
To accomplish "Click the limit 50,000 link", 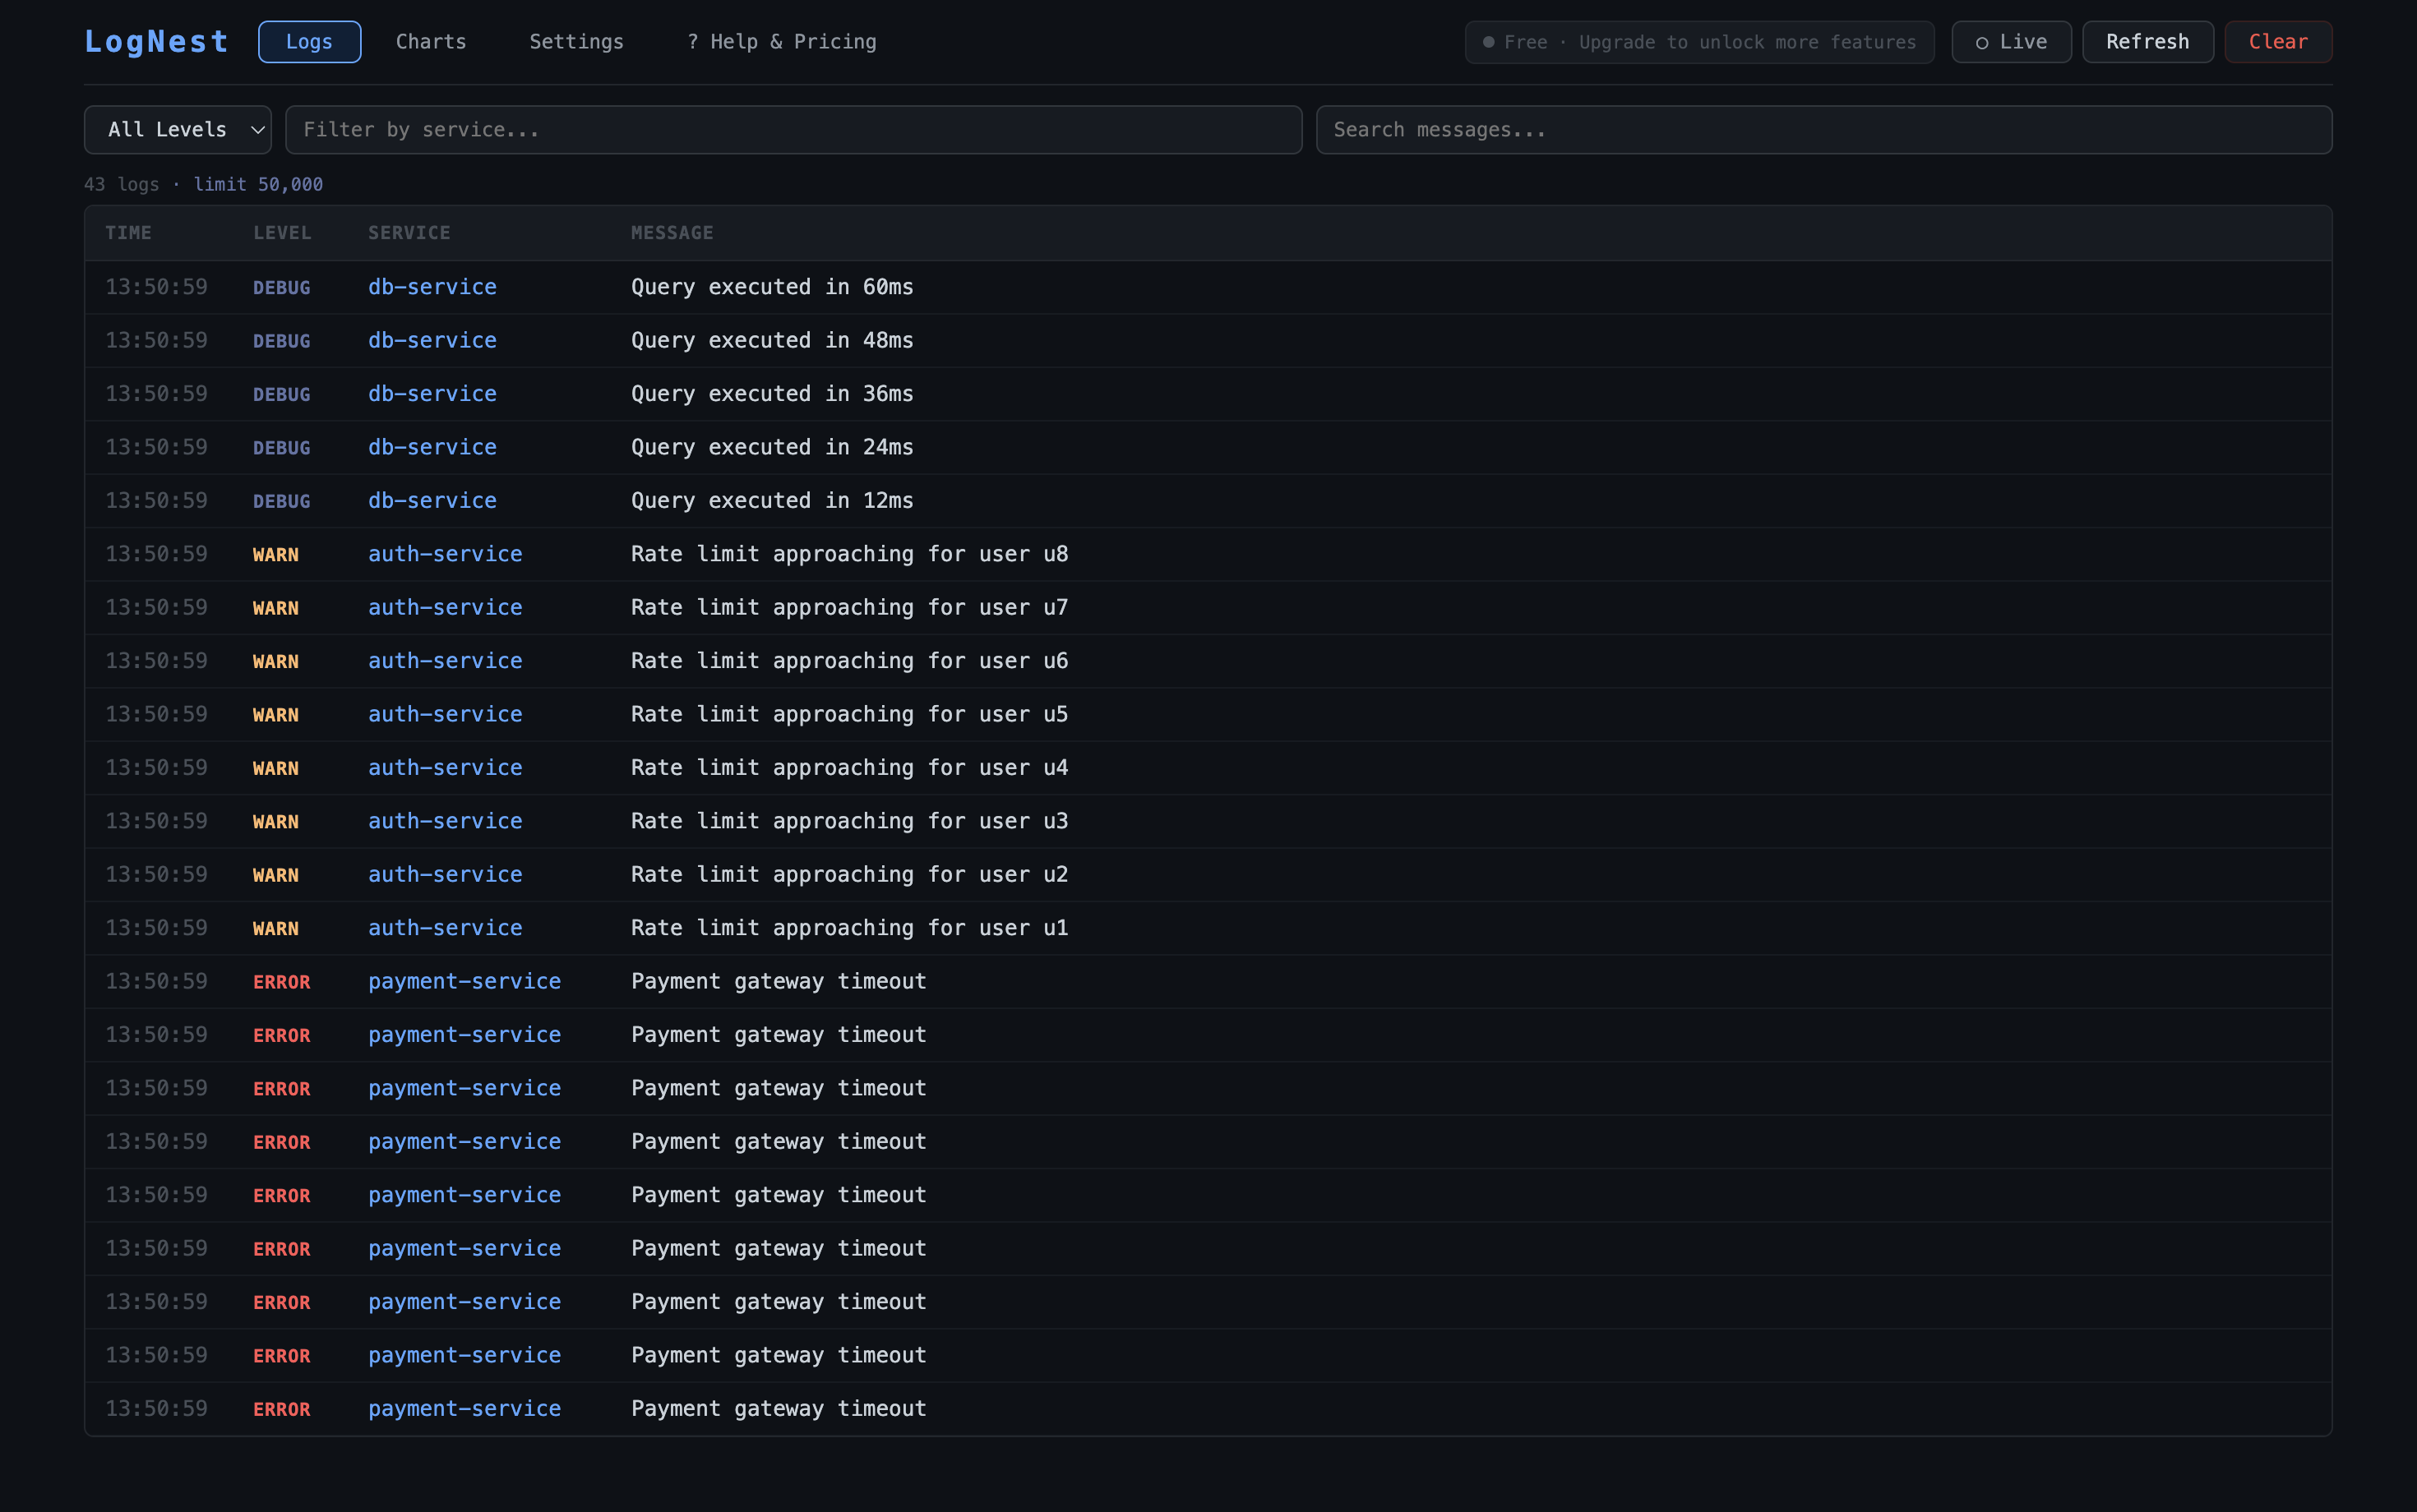I will click(x=258, y=184).
